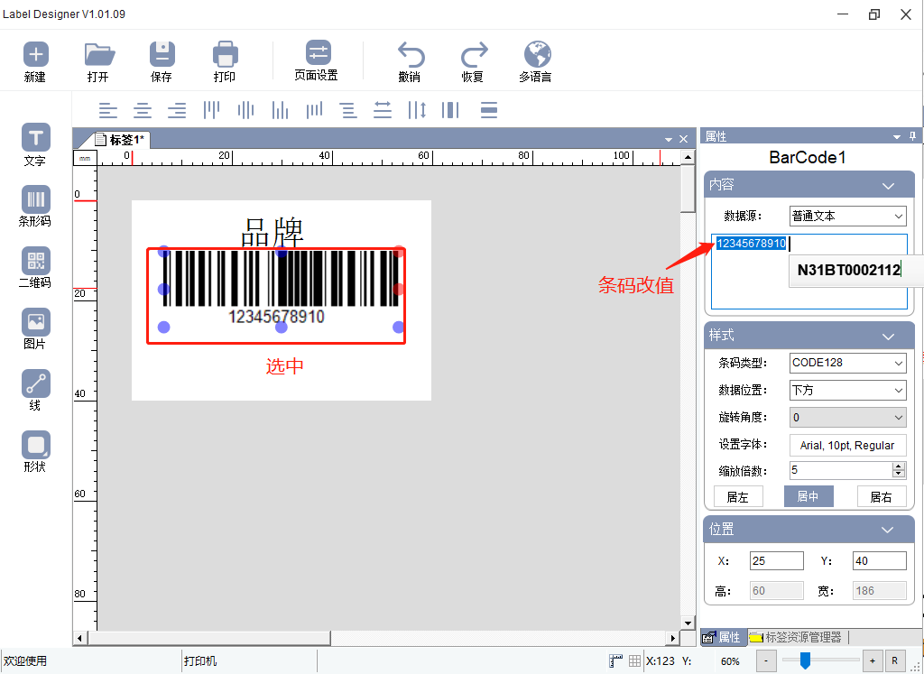Select the 二维码 QR code tool
This screenshot has height=674, width=924.
tap(35, 261)
